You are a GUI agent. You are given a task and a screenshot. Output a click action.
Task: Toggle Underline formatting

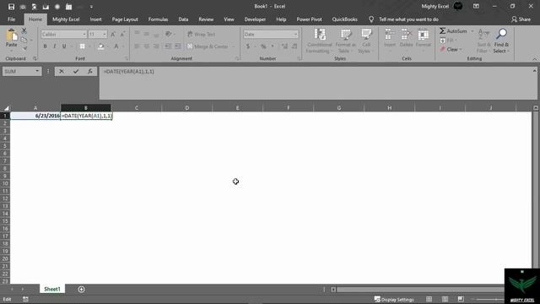coord(64,46)
